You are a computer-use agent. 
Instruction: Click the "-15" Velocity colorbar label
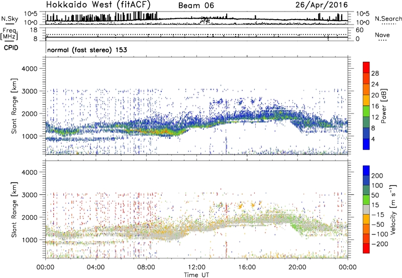coord(378,215)
